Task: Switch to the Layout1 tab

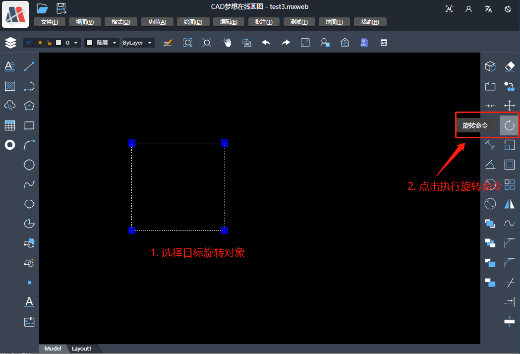Action: (82, 349)
